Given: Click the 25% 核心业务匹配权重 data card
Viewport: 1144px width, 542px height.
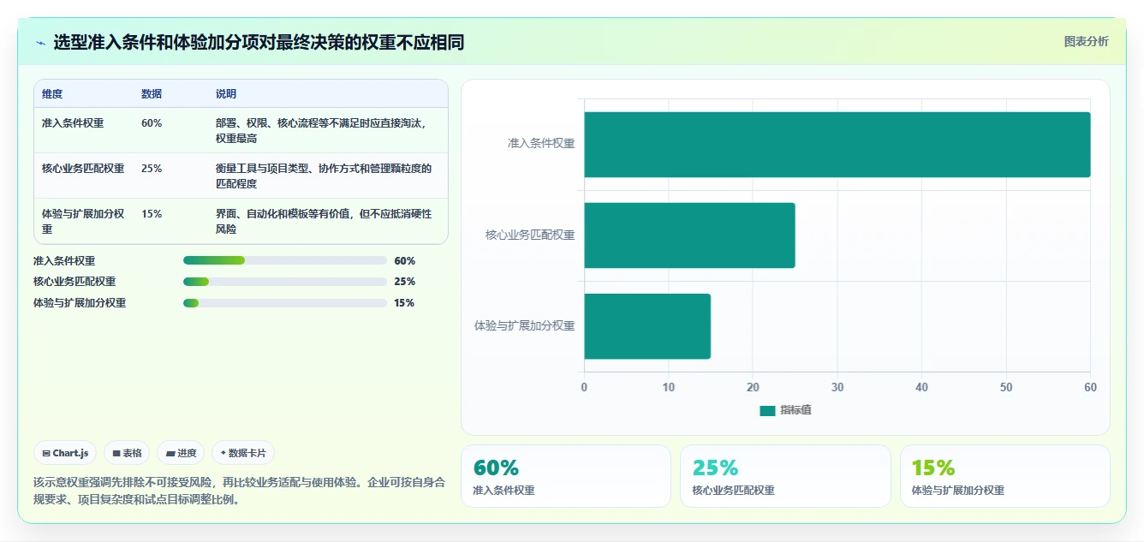Looking at the screenshot, I should coord(785,476).
